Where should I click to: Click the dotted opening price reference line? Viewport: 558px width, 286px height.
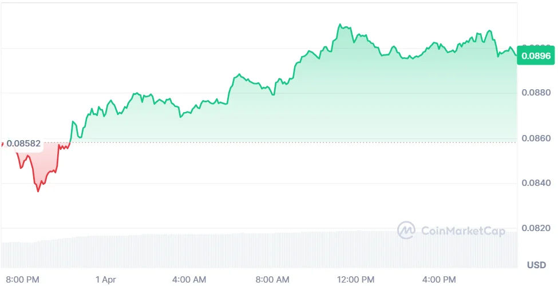click(x=286, y=142)
